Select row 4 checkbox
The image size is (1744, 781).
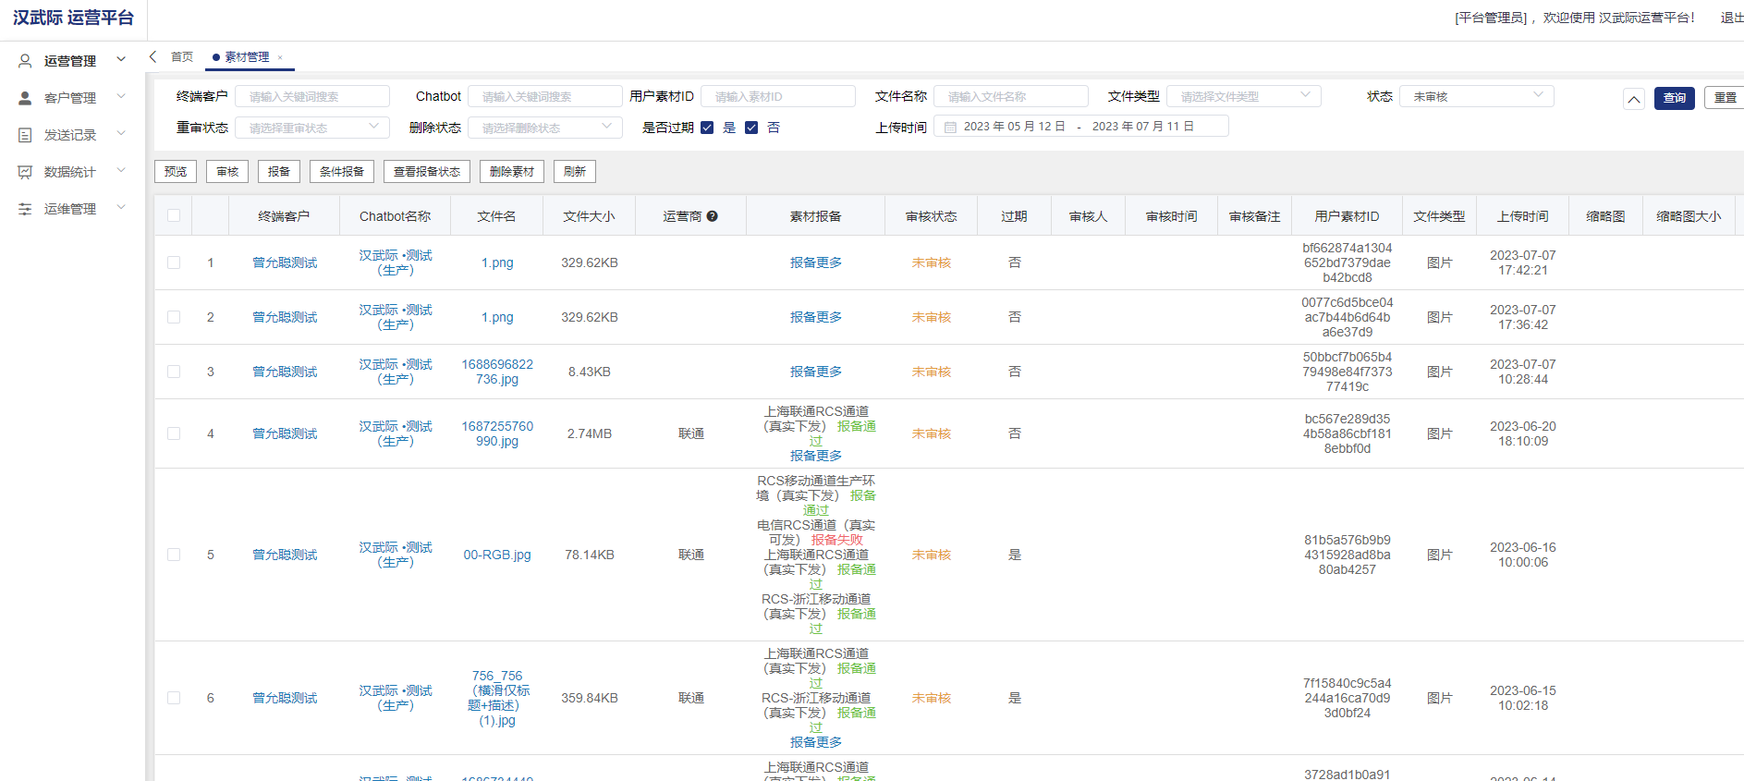[x=174, y=433]
